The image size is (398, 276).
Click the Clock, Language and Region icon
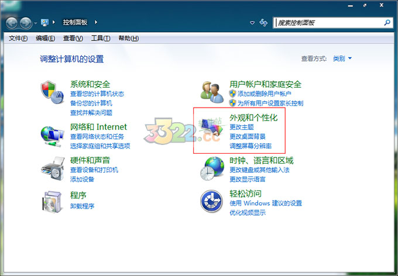[x=212, y=168]
